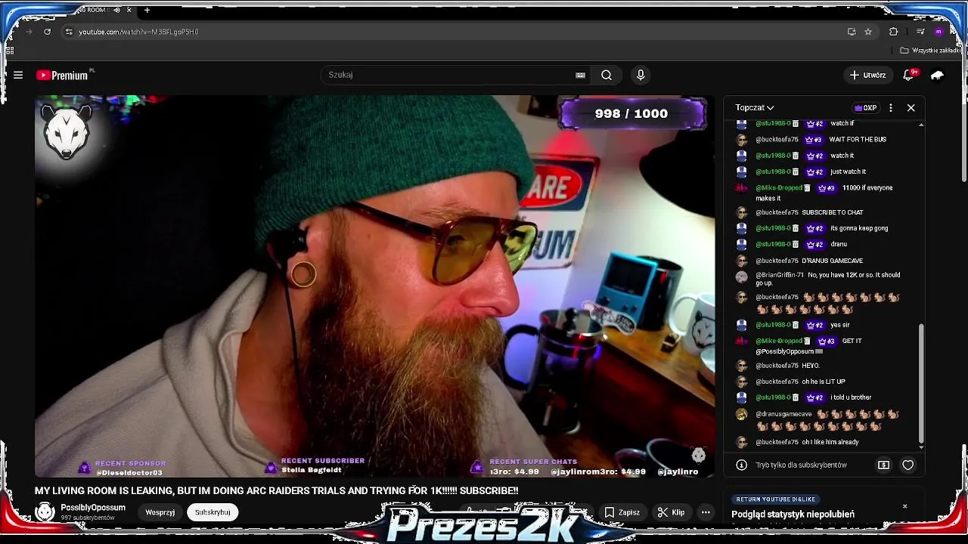
Task: Click the live chat scrollbar
Action: tap(921, 383)
